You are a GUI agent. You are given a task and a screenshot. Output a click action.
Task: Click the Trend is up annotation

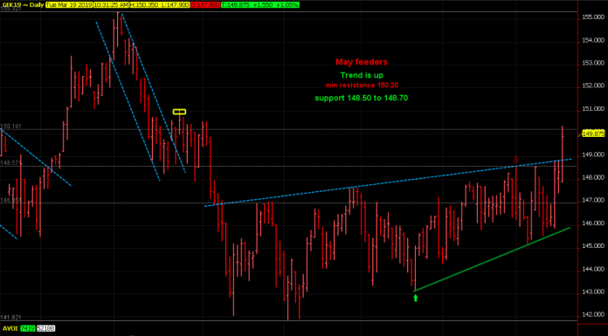(362, 75)
